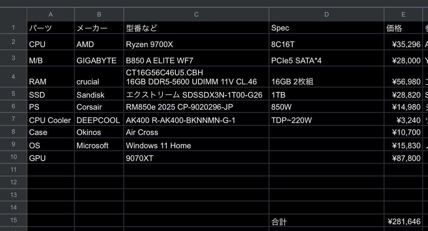Select the ¥87,800 price cell
Viewport: 428px width, 231px height.
[403, 157]
